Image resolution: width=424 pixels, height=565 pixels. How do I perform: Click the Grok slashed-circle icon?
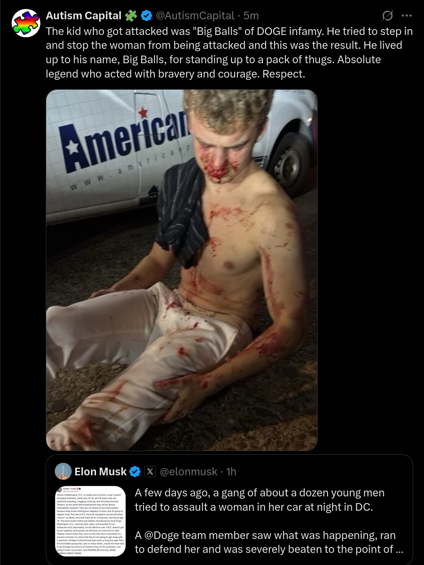pyautogui.click(x=387, y=16)
